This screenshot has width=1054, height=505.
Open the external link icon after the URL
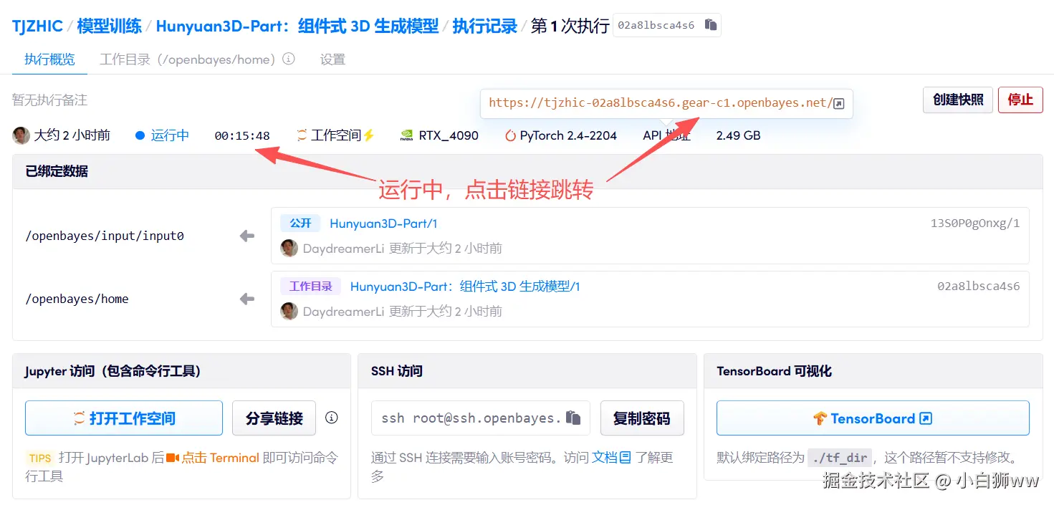pyautogui.click(x=839, y=103)
